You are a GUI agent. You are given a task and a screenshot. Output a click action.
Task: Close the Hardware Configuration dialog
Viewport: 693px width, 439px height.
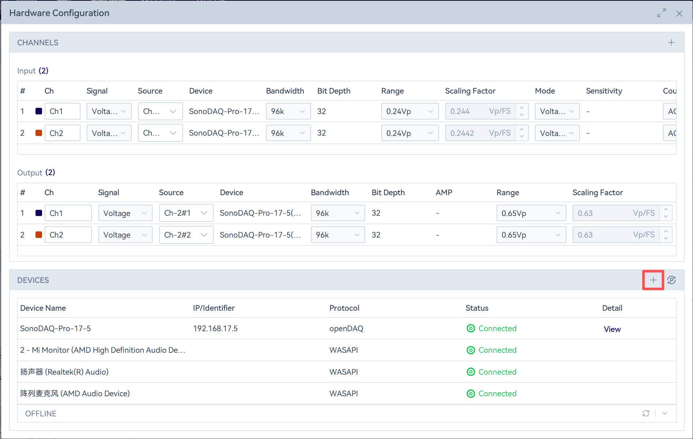pyautogui.click(x=679, y=14)
